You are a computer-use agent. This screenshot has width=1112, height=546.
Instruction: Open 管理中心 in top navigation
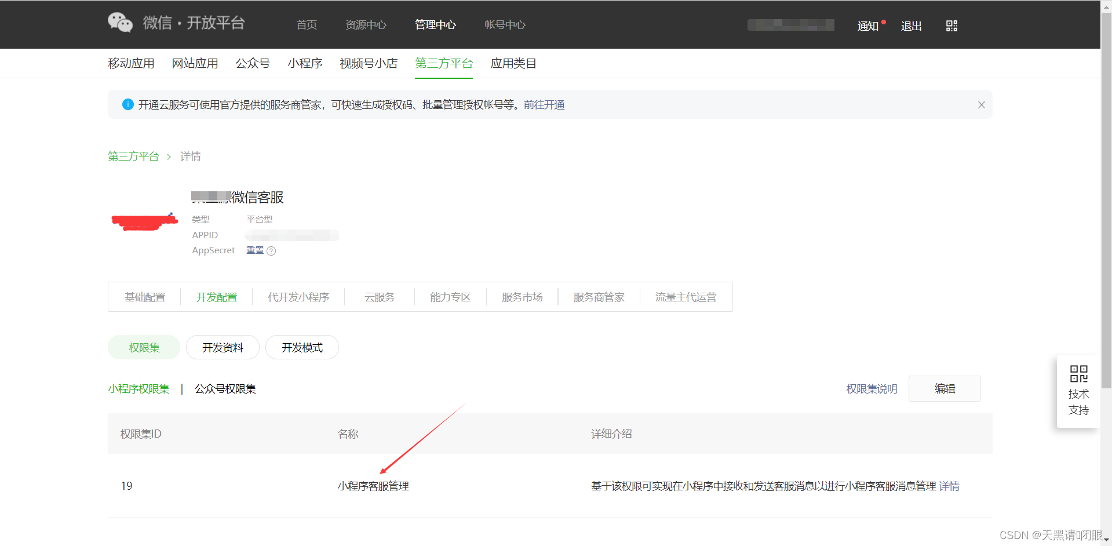point(435,25)
